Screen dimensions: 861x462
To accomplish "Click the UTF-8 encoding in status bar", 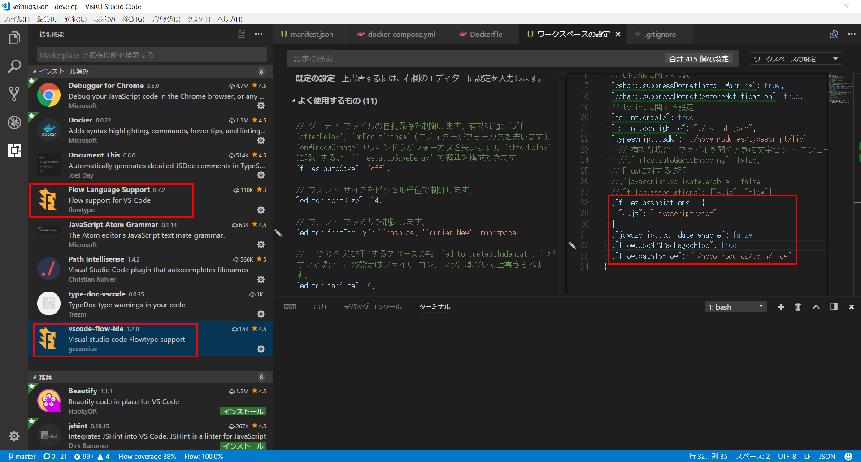I will 787,457.
